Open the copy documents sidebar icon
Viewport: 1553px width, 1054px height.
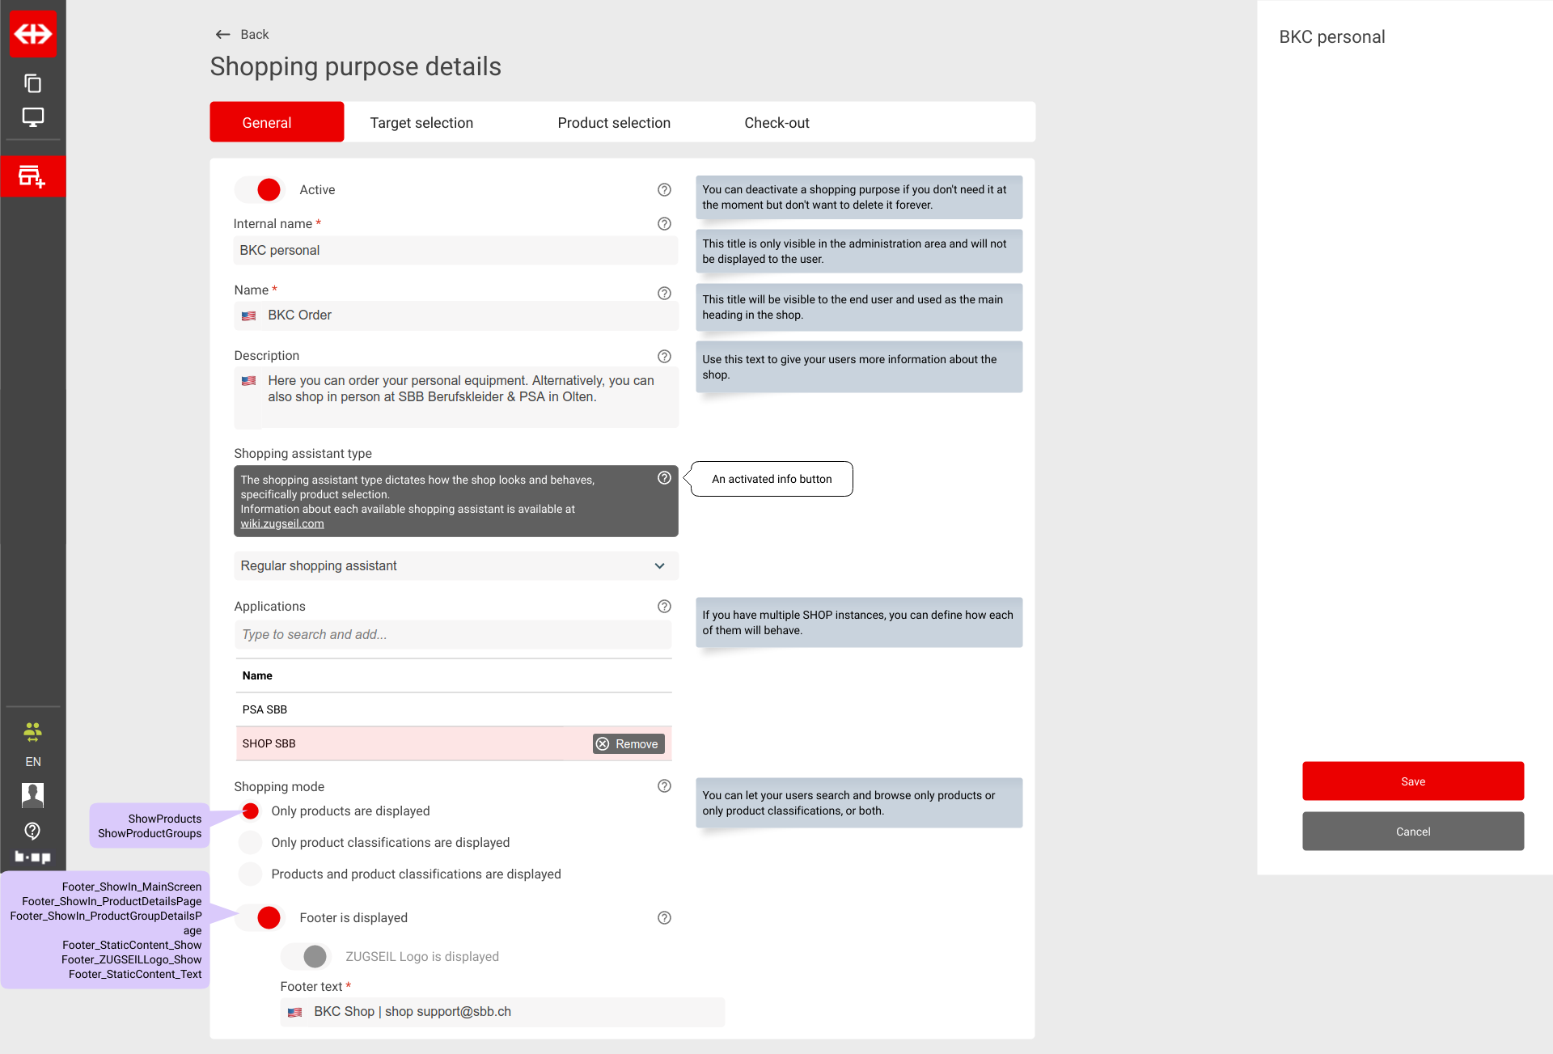coord(32,83)
